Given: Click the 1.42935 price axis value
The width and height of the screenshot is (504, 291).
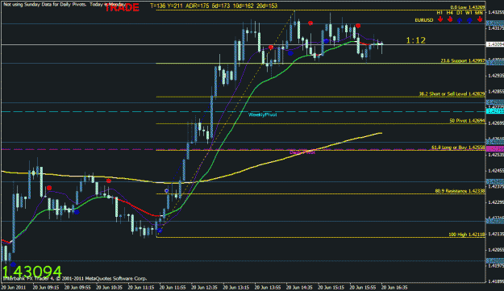Looking at the screenshot, I should pyautogui.click(x=496, y=76).
